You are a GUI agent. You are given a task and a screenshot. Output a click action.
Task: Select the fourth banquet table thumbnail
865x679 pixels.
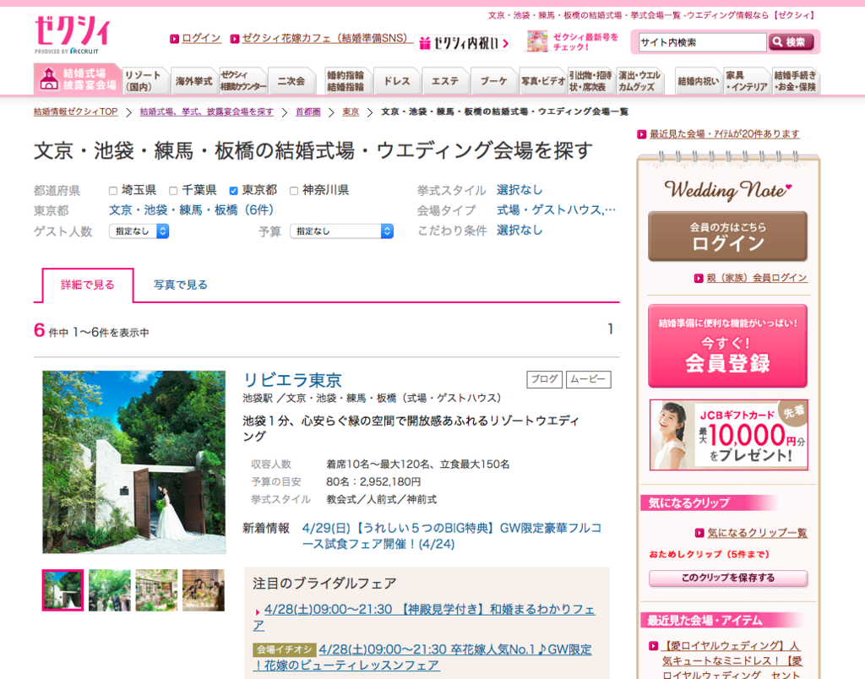click(x=204, y=590)
